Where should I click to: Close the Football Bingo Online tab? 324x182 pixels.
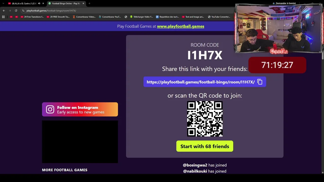pos(83,4)
